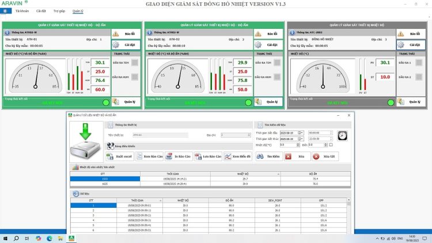The image size is (432, 243).
Task: Click the Tìm Kiếm binoculars search button
Action: [x=268, y=156]
